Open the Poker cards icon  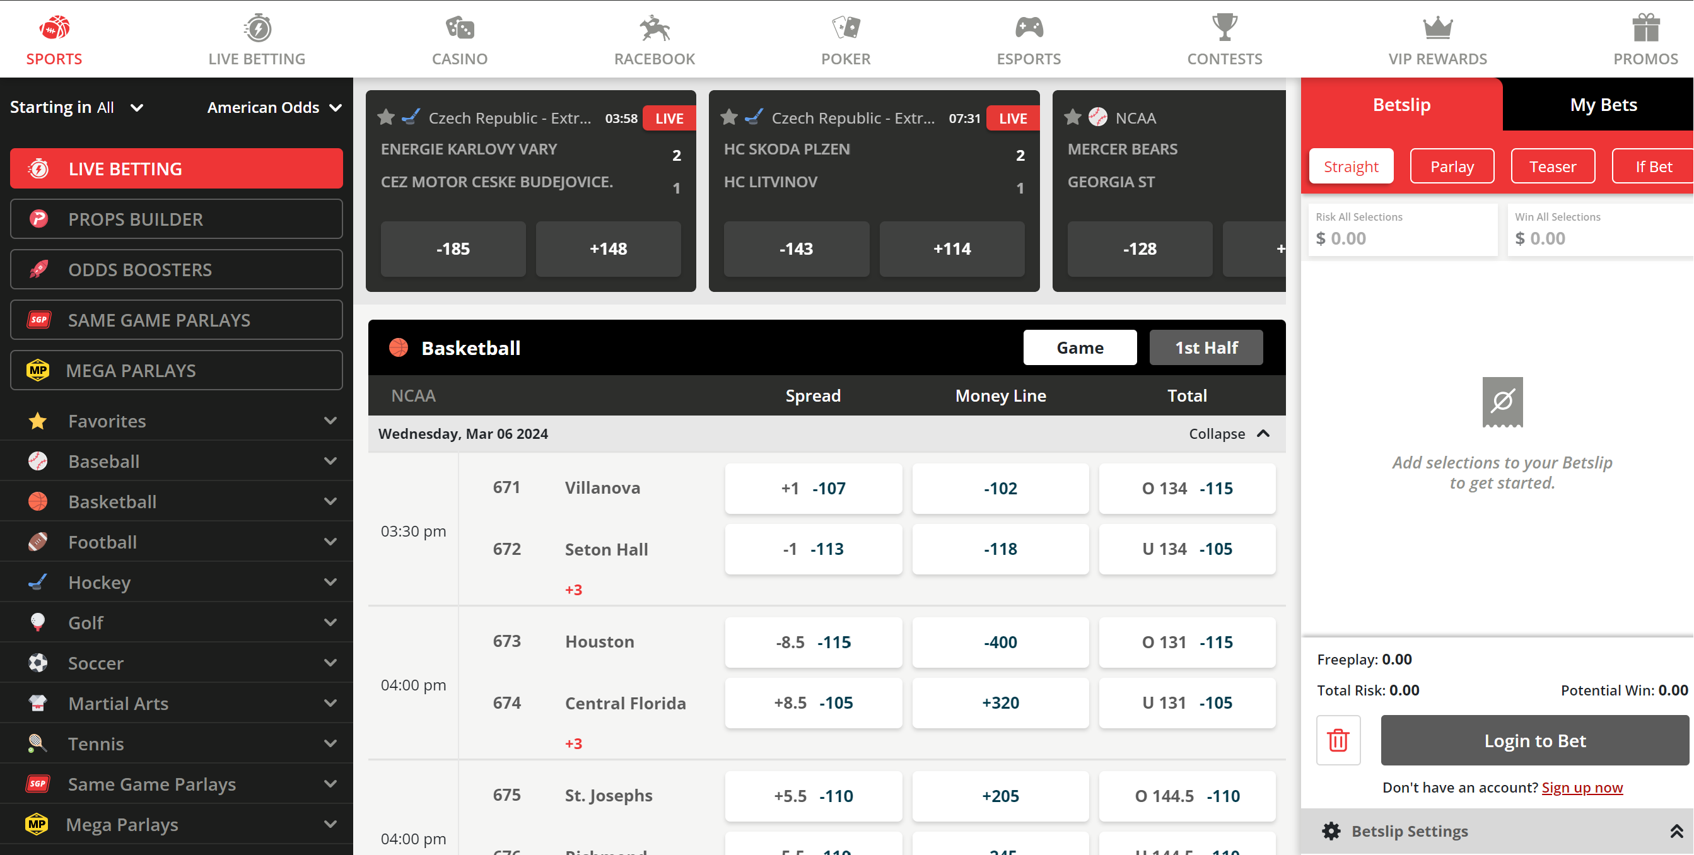click(846, 28)
